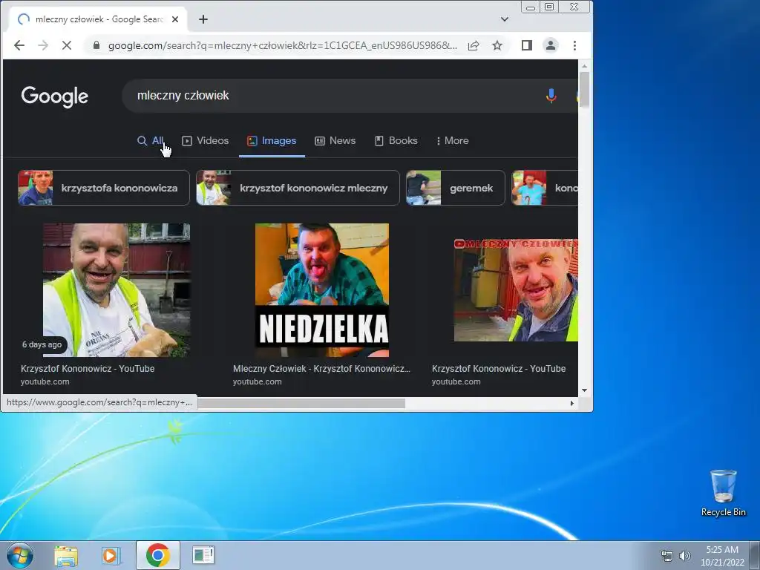Open a new browser tab
Image resolution: width=760 pixels, height=570 pixels.
coord(203,19)
